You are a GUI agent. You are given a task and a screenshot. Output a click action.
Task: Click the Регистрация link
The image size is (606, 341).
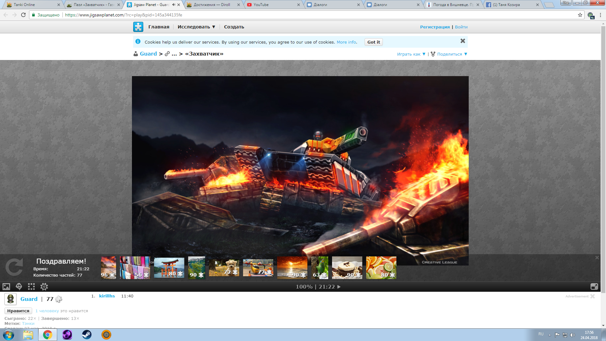click(x=435, y=27)
